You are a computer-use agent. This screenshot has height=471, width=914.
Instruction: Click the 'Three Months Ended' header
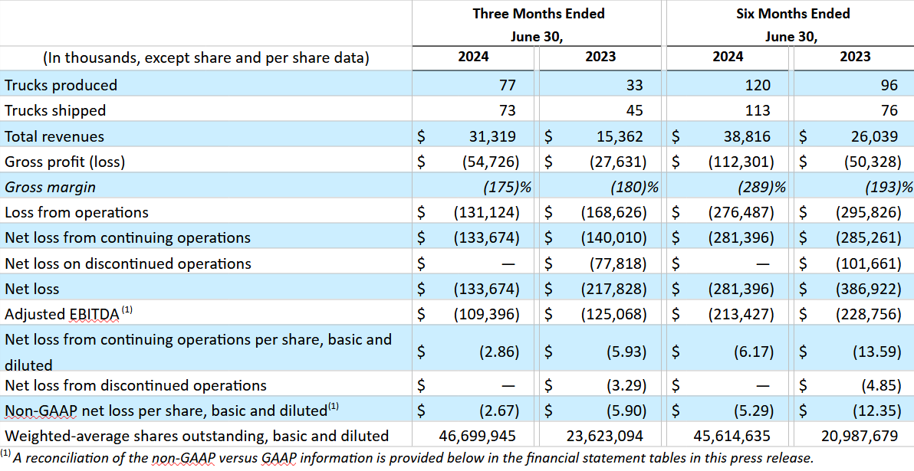pos(538,13)
